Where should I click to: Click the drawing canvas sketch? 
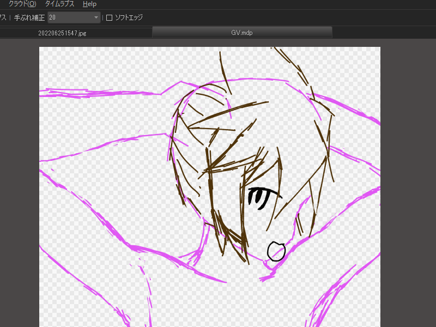coord(210,187)
